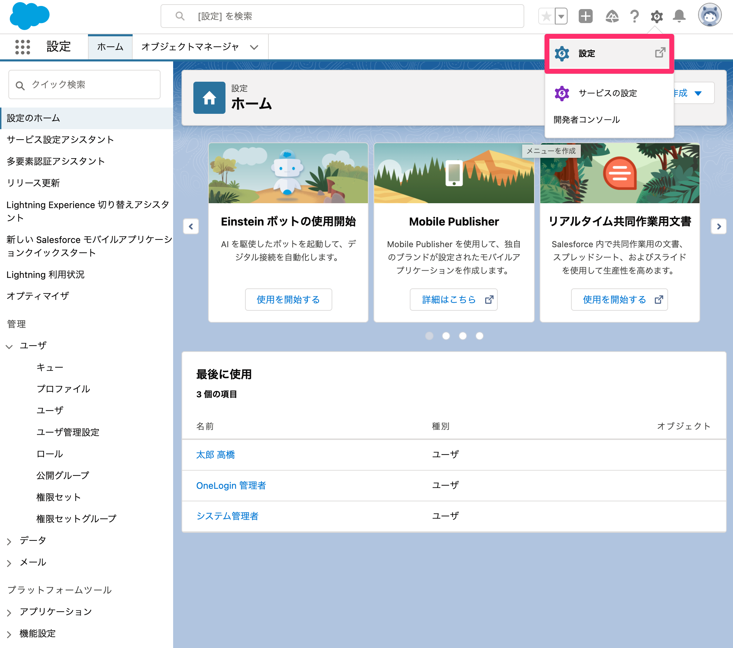Focus the [設定] を検索 global search field
This screenshot has width=733, height=648.
pyautogui.click(x=342, y=16)
